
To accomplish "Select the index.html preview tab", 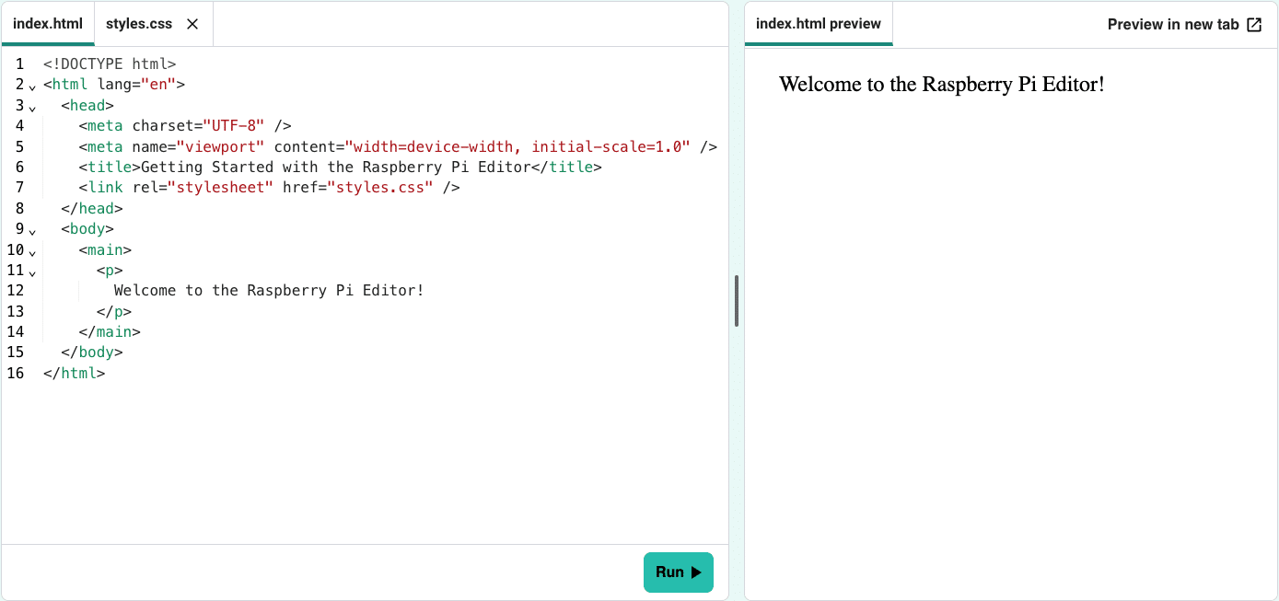I will 819,24.
